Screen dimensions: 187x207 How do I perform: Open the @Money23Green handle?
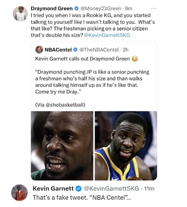[x=101, y=9]
